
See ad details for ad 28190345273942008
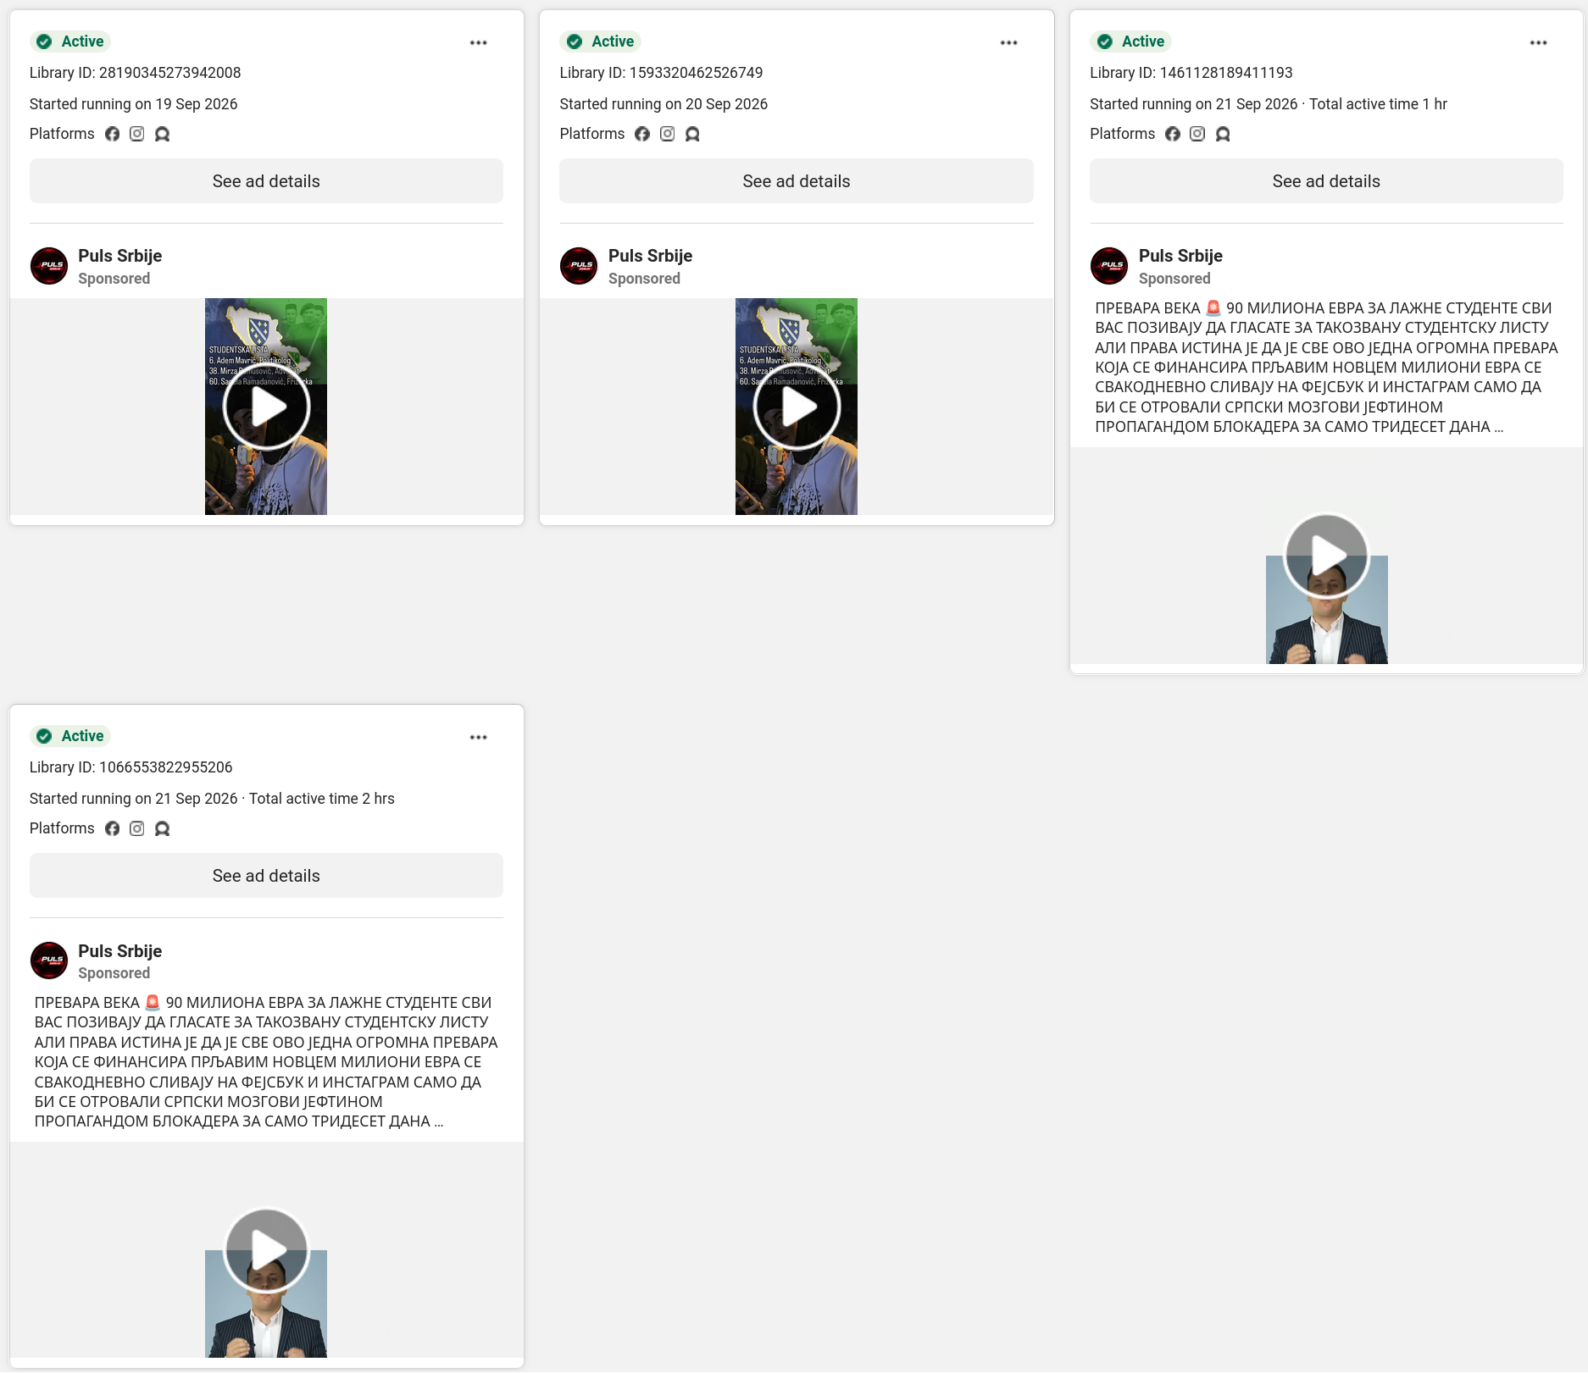(266, 181)
